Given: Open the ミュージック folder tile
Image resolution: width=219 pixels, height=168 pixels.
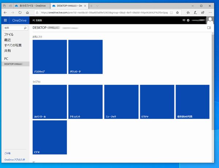Looking at the screenshot, I should point(122,102).
